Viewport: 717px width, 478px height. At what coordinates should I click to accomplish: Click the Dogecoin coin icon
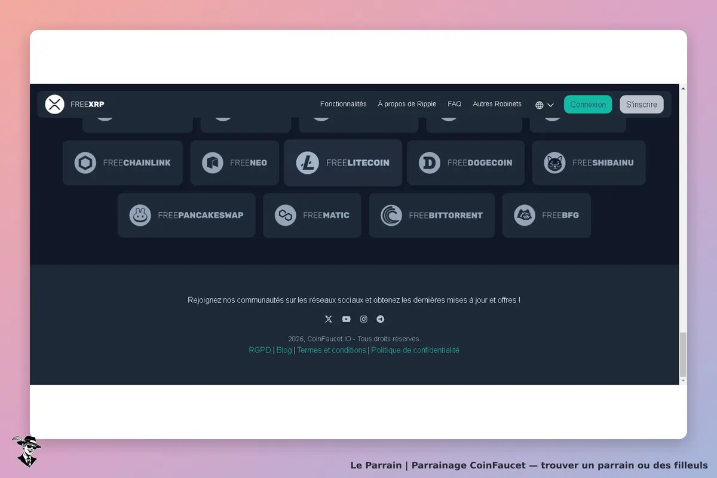coord(430,163)
